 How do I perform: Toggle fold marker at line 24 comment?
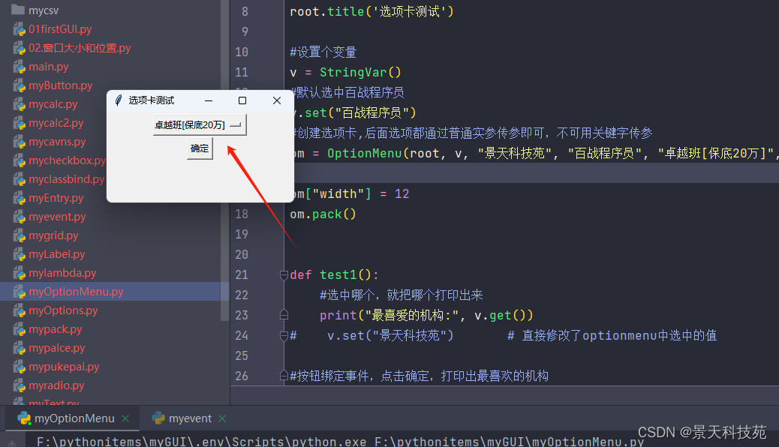click(x=284, y=336)
